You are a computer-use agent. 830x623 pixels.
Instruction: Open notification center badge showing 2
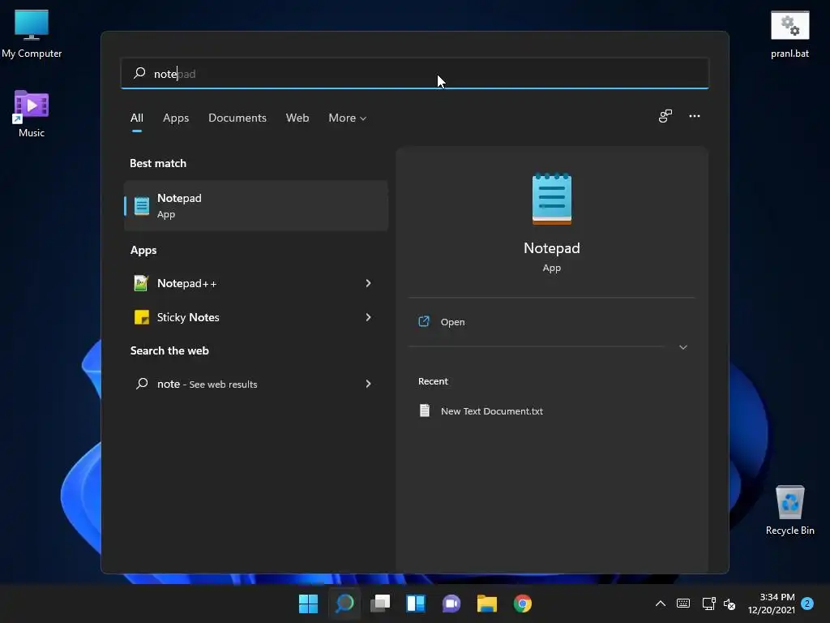(807, 604)
